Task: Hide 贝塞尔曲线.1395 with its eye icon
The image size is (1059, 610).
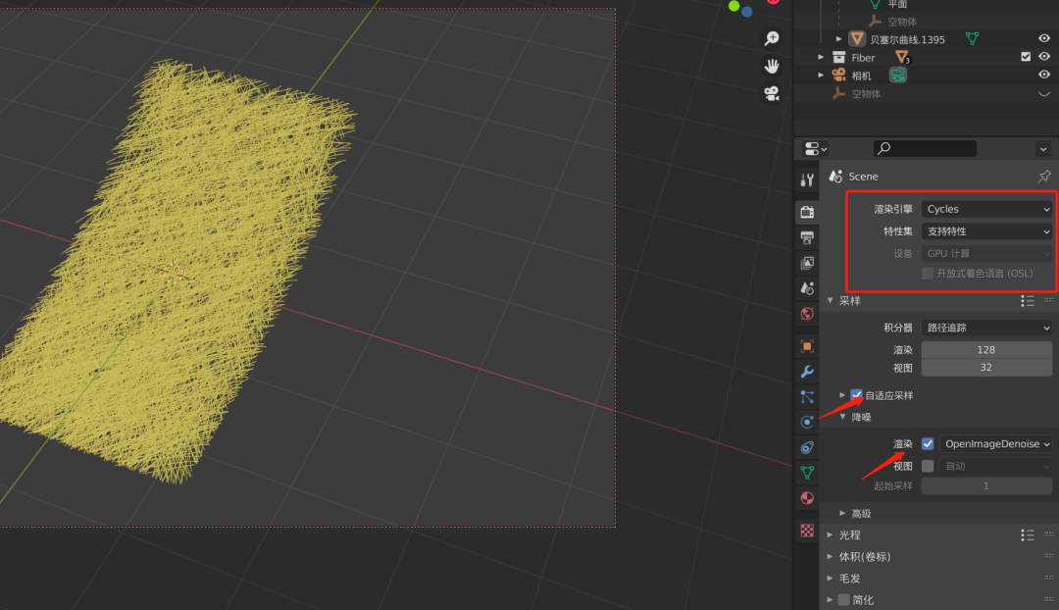Action: [x=1043, y=39]
